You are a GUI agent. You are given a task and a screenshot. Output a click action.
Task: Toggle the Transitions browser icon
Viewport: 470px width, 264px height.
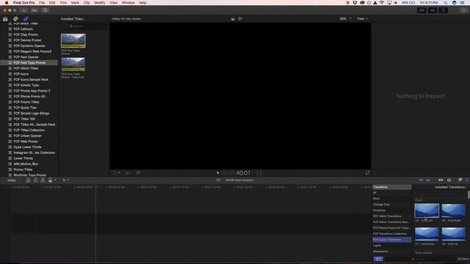point(467,180)
